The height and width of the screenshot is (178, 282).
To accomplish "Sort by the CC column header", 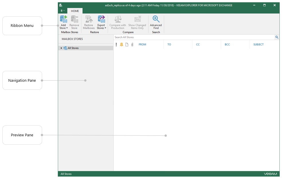I will (198, 45).
